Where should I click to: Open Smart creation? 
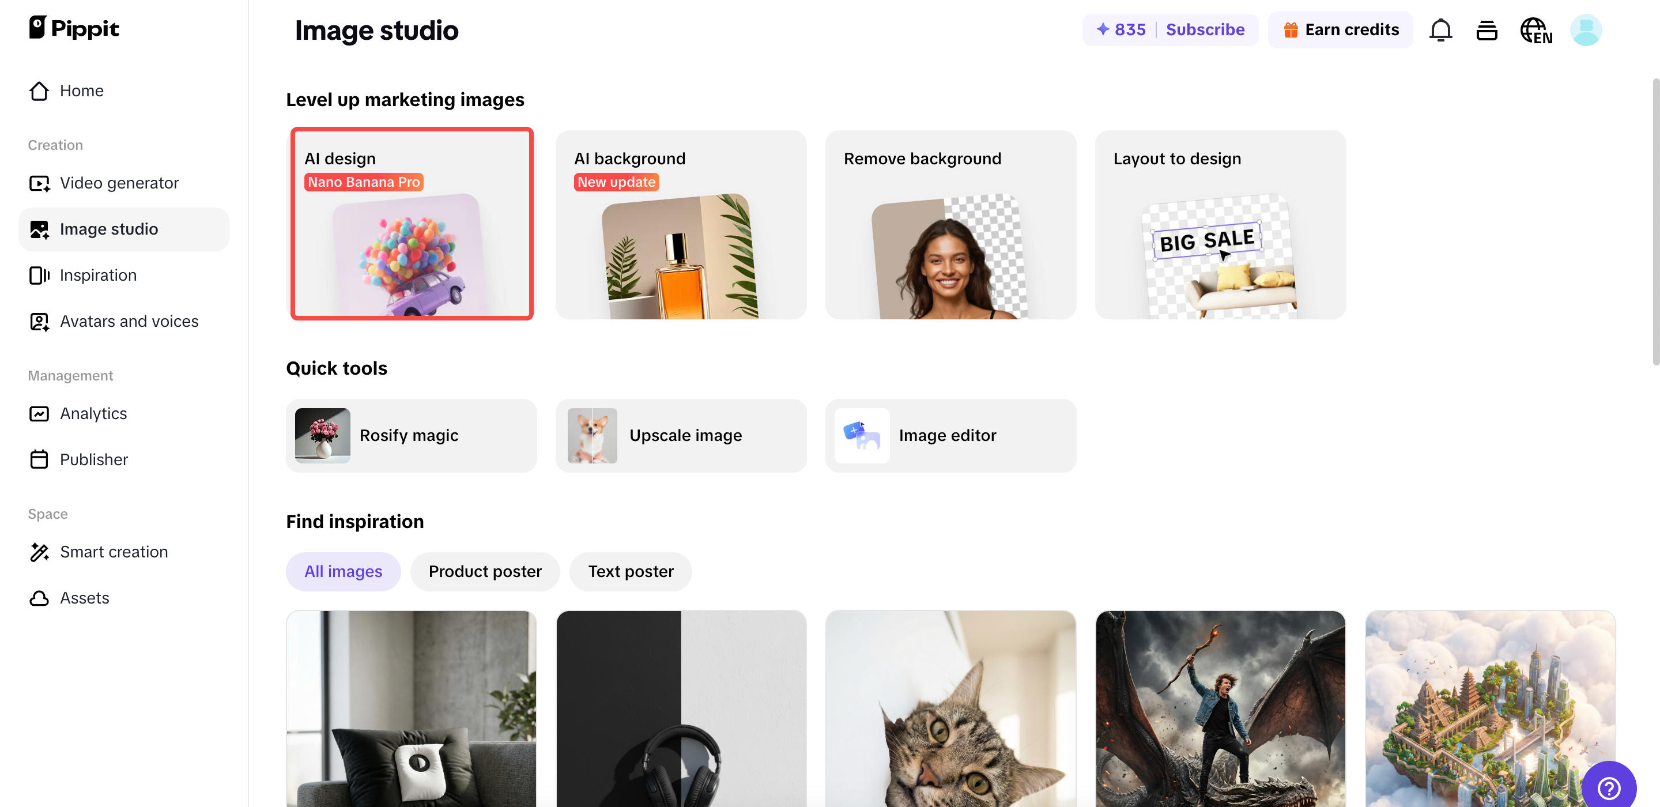pos(114,552)
